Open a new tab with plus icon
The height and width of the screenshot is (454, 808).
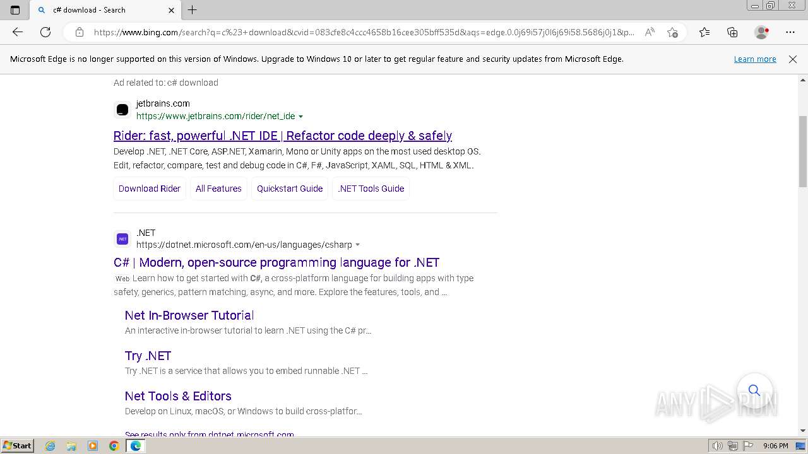click(x=193, y=10)
